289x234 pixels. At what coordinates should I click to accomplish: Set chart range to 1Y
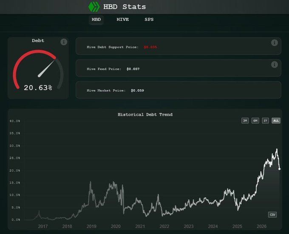point(265,120)
